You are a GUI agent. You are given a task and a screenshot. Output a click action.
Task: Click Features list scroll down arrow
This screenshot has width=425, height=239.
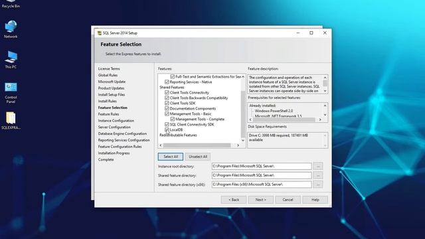pos(243,140)
